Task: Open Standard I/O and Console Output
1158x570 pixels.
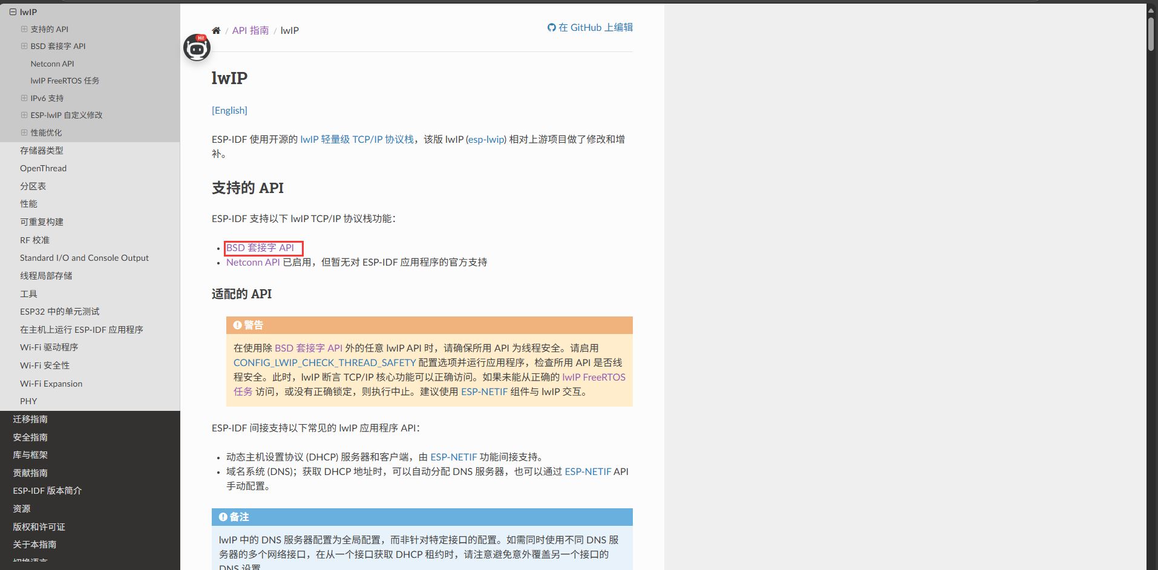Action: [84, 258]
